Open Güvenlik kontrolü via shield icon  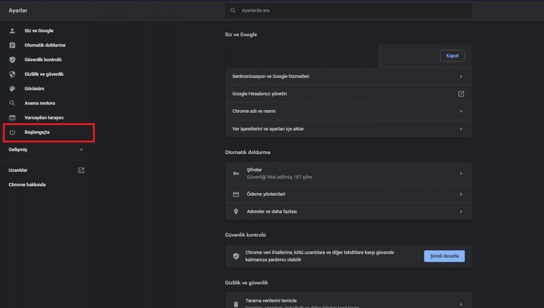(x=12, y=59)
